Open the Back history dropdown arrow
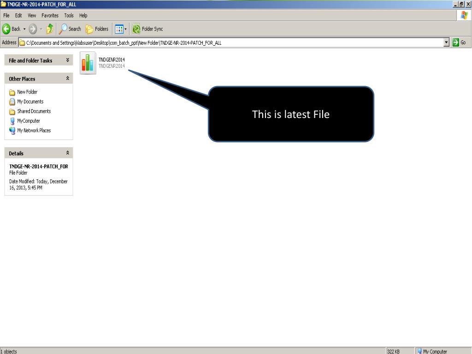The height and width of the screenshot is (354, 472). 24,29
